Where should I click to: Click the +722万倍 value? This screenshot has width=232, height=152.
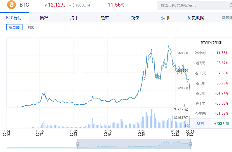[222, 123]
